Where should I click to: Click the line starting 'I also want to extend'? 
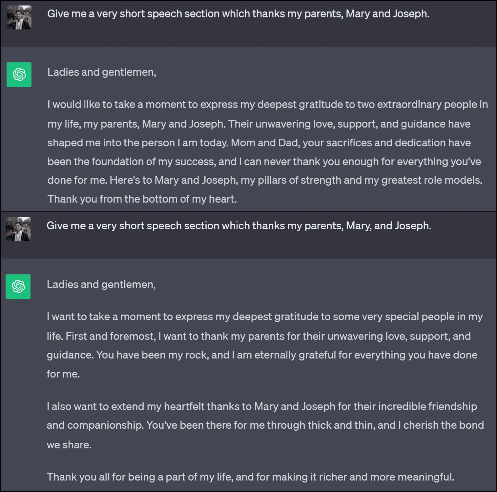click(261, 406)
